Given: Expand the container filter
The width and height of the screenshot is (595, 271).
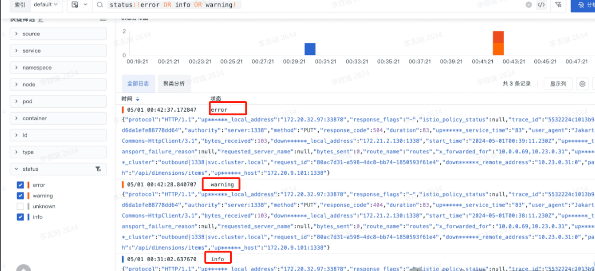Looking at the screenshot, I should pyautogui.click(x=58, y=118).
